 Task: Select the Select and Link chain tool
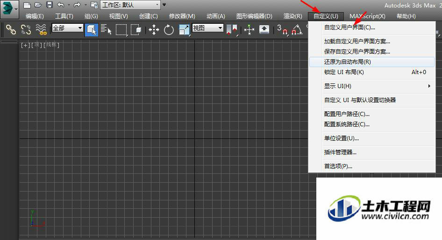pos(11,29)
